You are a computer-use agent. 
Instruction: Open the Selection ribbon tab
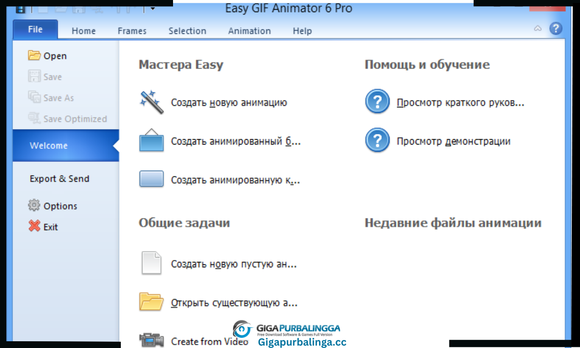tap(187, 30)
